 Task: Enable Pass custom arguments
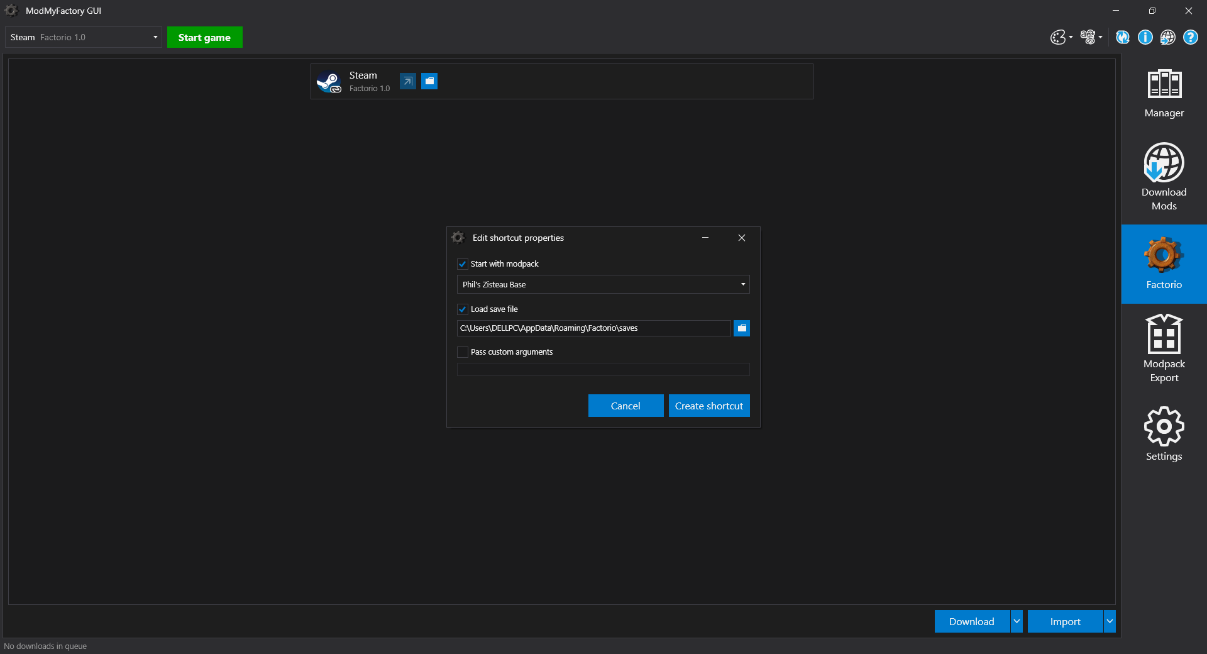463,352
